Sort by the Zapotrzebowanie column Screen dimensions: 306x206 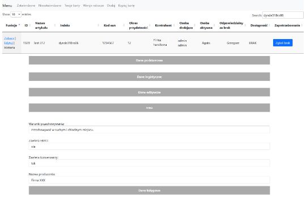coord(287,25)
